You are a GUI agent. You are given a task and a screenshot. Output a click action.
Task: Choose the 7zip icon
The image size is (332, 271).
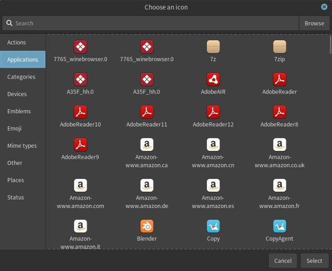(280, 47)
